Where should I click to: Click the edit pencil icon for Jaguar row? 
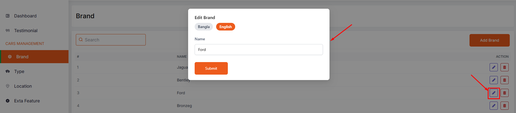(493, 67)
